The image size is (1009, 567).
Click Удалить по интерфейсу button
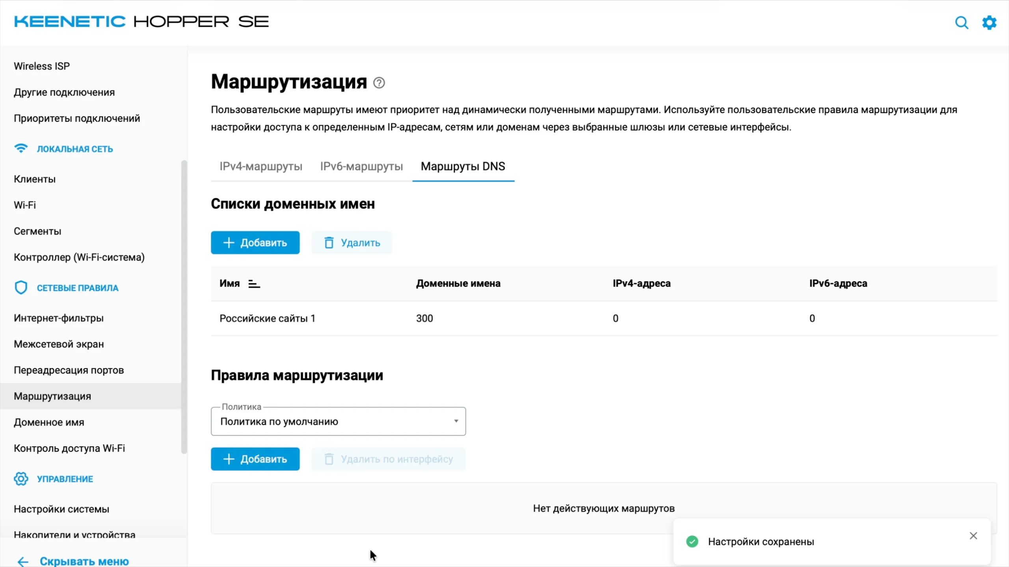click(x=388, y=459)
